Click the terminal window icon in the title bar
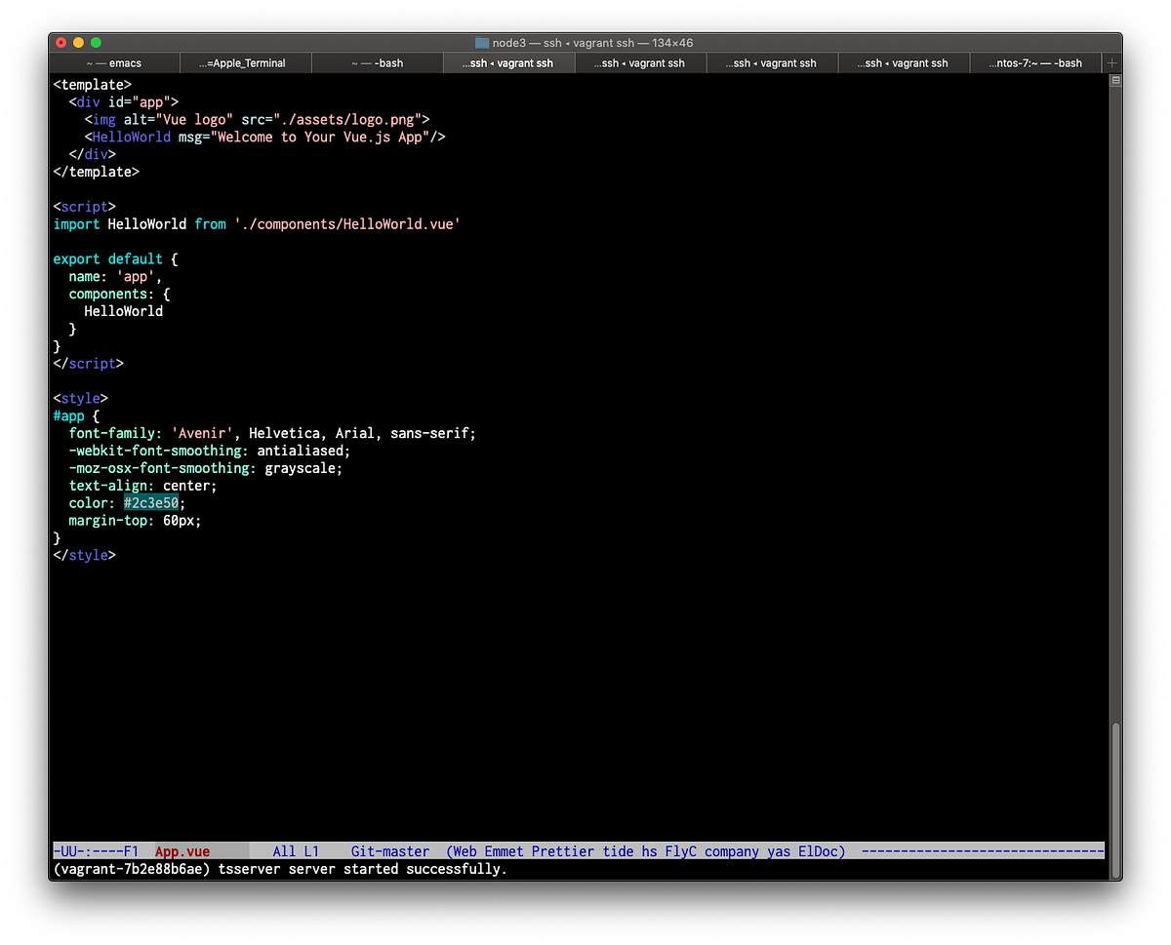Image resolution: width=1171 pixels, height=945 pixels. [x=480, y=42]
